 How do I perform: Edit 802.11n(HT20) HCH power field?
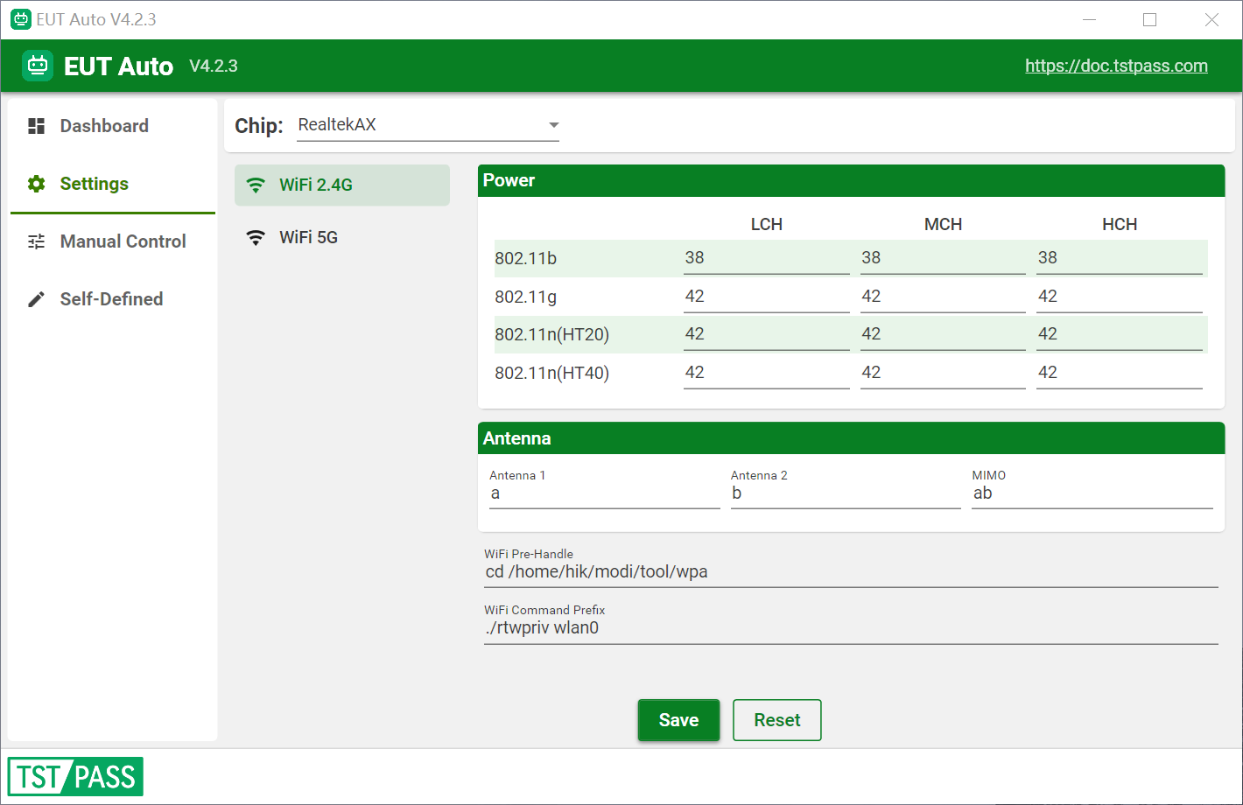click(1119, 334)
